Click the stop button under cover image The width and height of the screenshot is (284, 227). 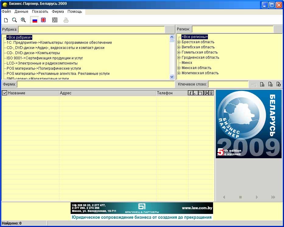(240, 197)
